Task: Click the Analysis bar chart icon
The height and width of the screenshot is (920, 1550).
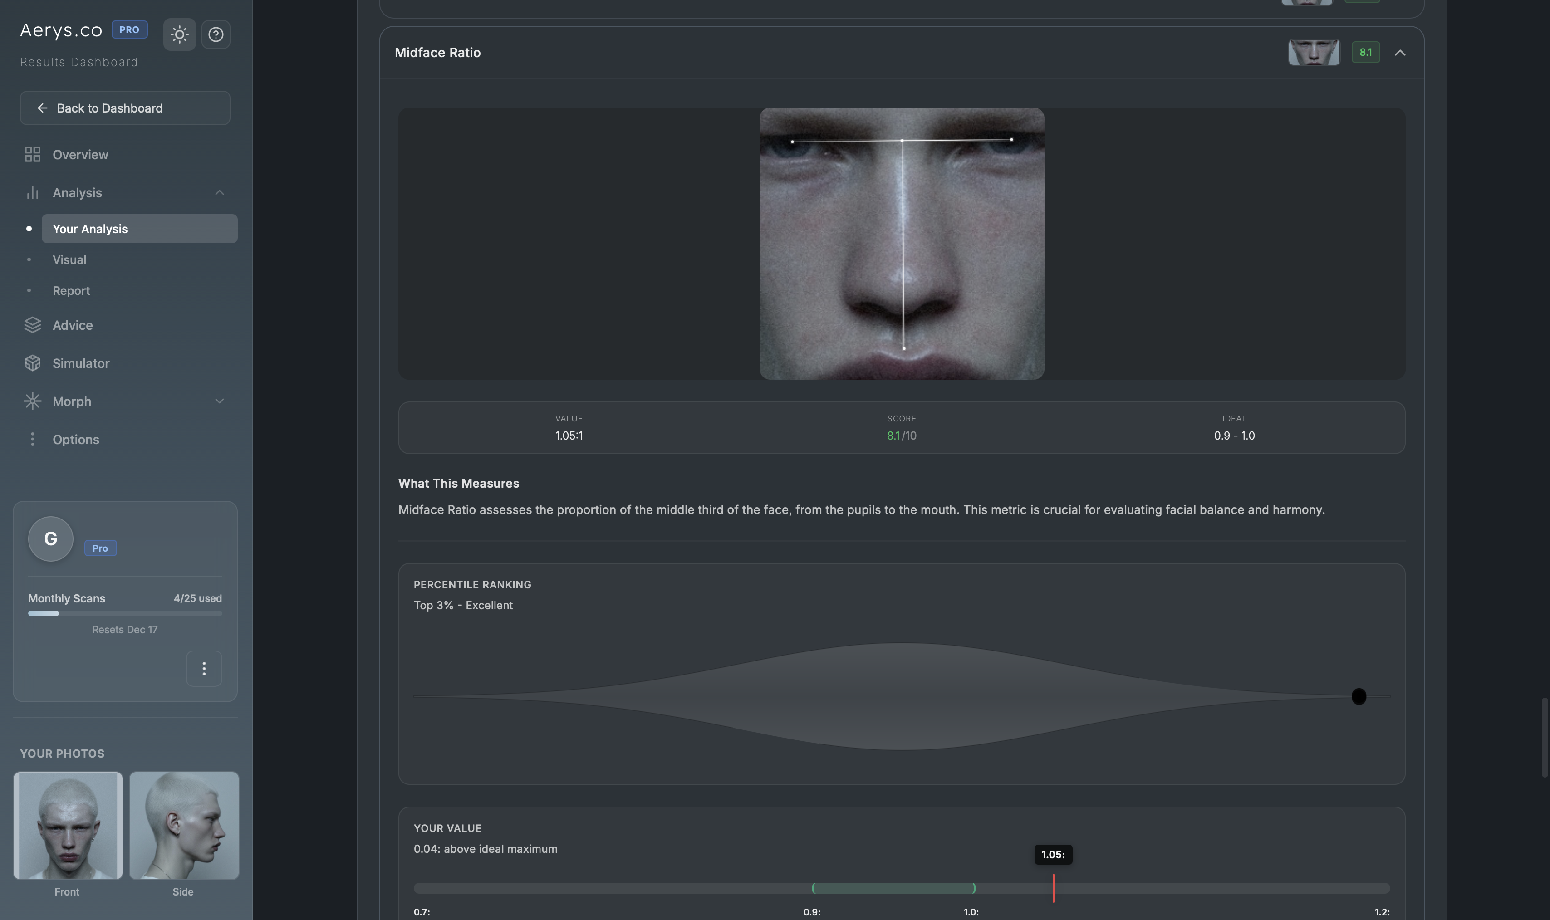Action: 32,193
